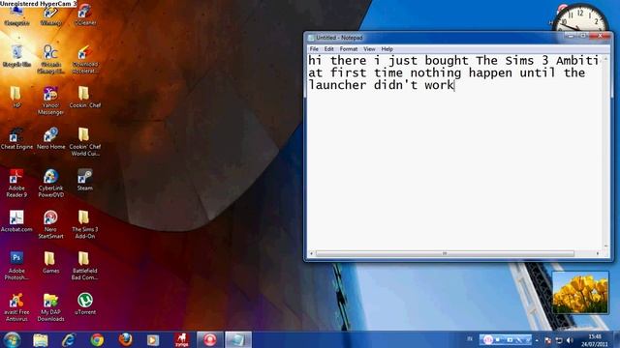
Task: Switch to the Notepad taskbar button
Action: coord(238,339)
